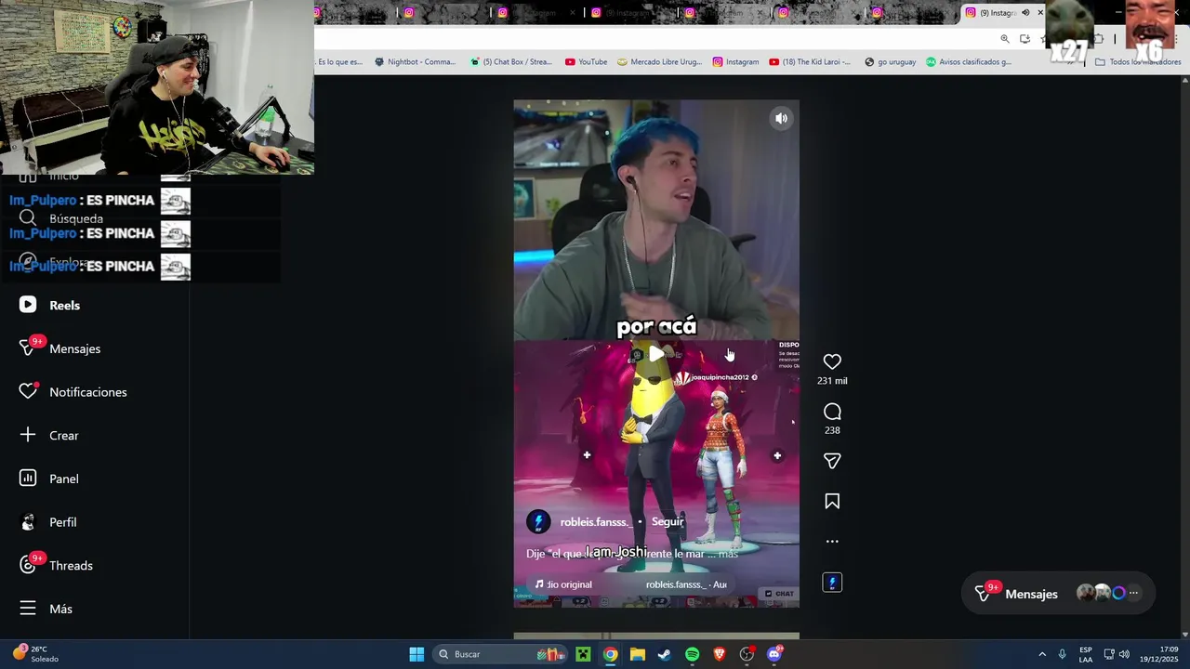Open the Panel dashboard item

[50, 479]
